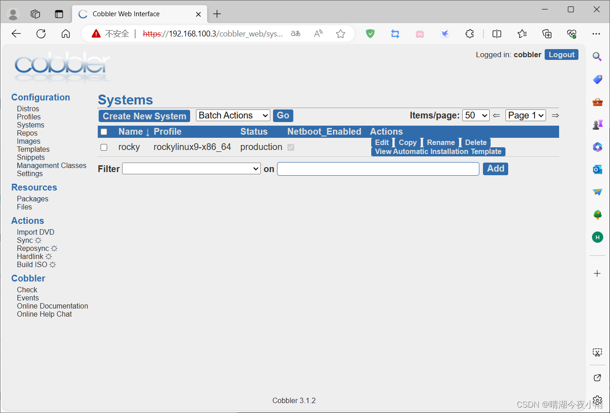Open the sidebar tools briefcase icon
The width and height of the screenshot is (610, 413).
tap(597, 102)
